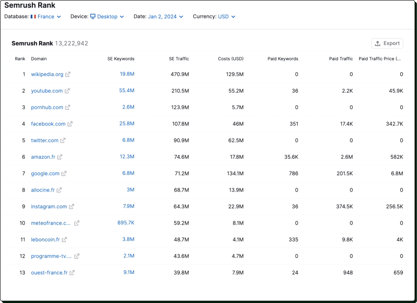Image resolution: width=417 pixels, height=303 pixels.
Task: Open external link icon next to allocine.fr
Action: 59,190
